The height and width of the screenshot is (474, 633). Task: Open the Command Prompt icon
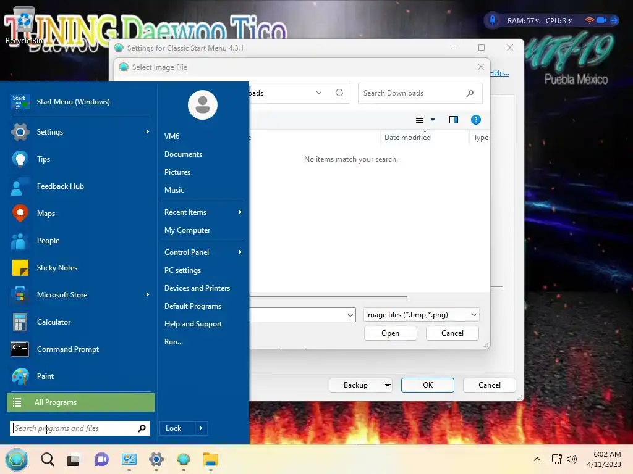[x=20, y=349]
